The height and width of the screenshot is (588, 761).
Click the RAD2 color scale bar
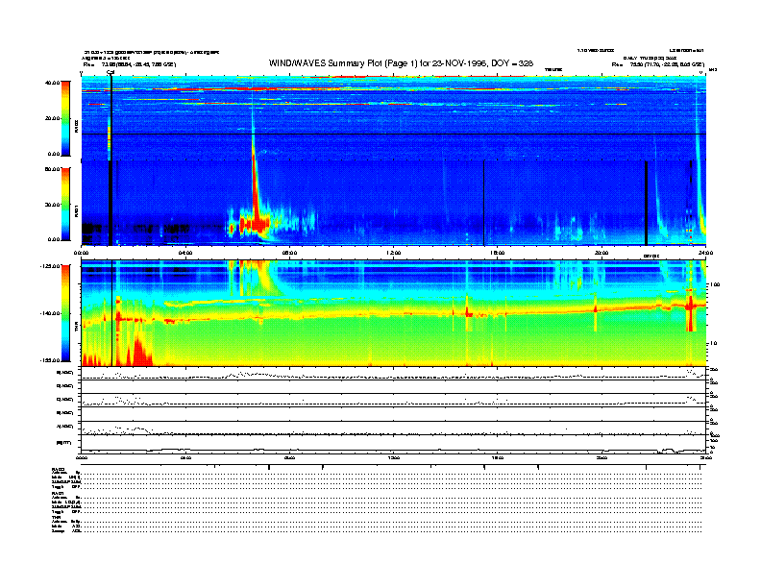pyautogui.click(x=65, y=118)
